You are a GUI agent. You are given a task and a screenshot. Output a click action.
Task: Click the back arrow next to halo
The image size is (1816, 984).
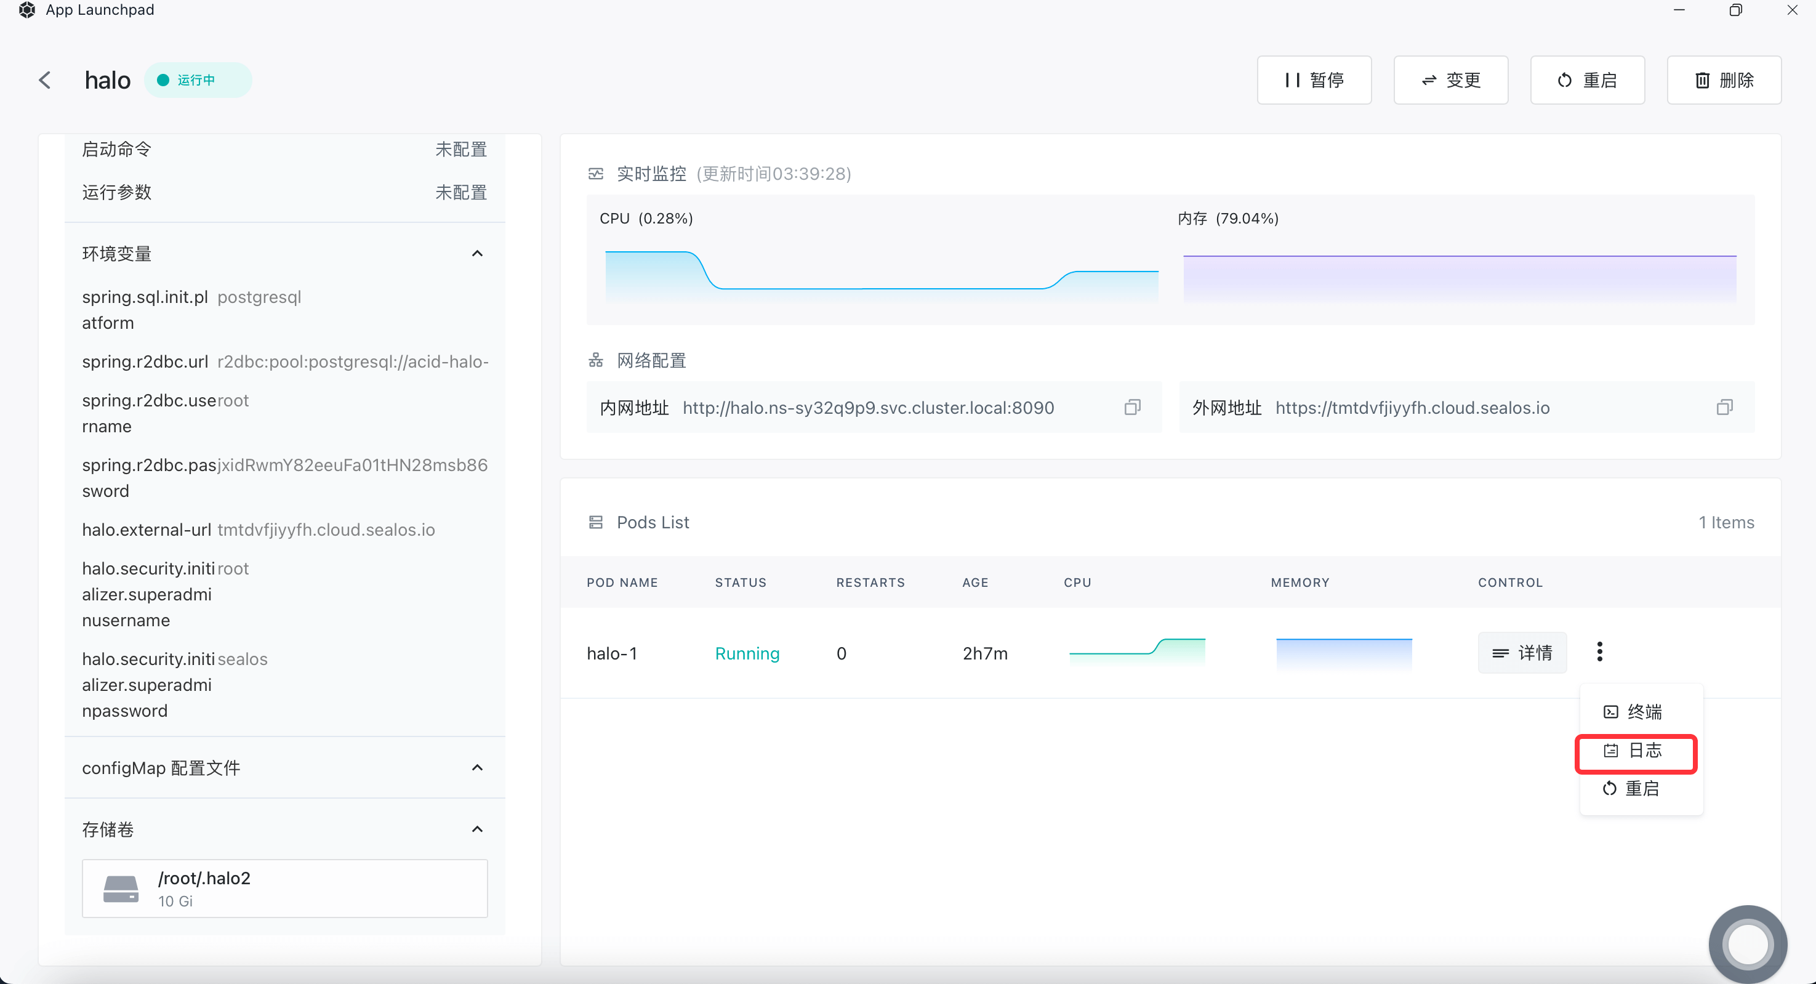click(x=45, y=81)
